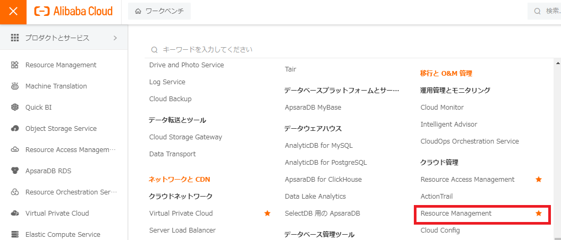Click the sidebar Resource Management icon
Viewport: 561px width, 240px height.
(x=15, y=65)
